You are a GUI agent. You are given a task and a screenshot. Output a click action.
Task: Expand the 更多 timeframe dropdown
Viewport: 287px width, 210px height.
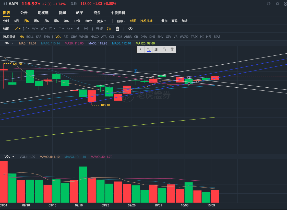(101, 21)
